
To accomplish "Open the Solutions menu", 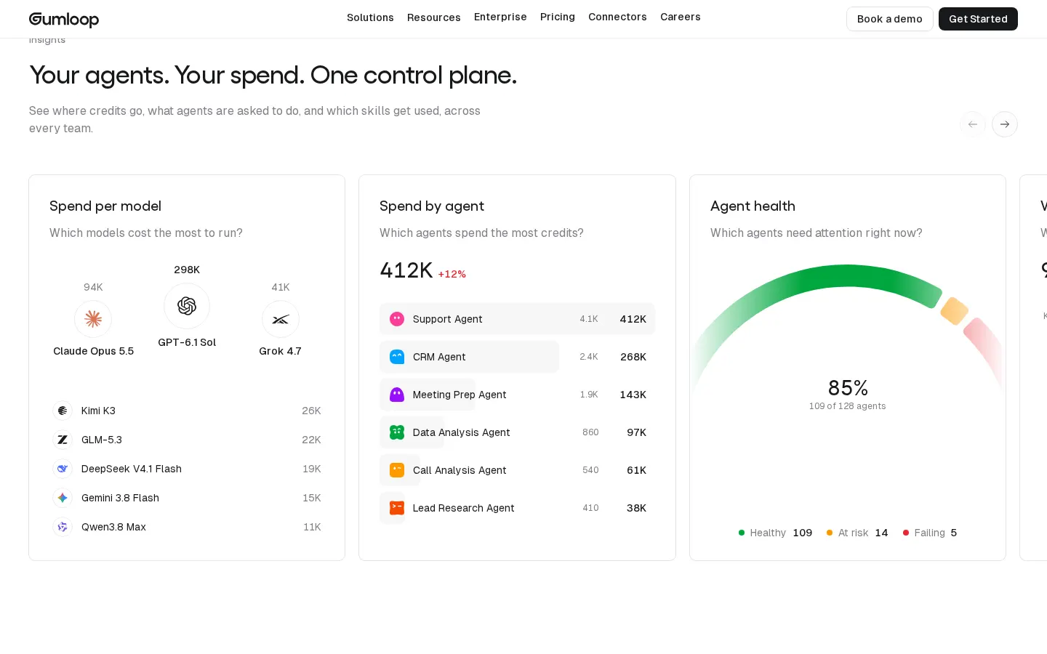I will (x=370, y=17).
